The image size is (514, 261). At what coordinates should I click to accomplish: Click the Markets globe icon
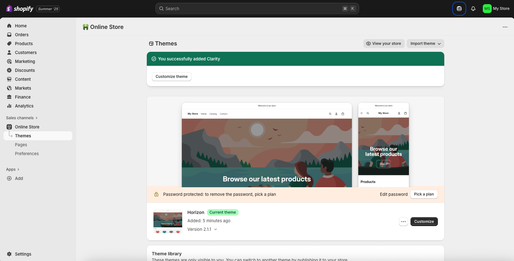pos(9,88)
